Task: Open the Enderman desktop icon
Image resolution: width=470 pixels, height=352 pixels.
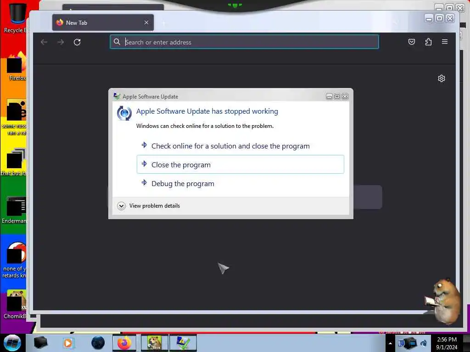Action: tap(15, 210)
